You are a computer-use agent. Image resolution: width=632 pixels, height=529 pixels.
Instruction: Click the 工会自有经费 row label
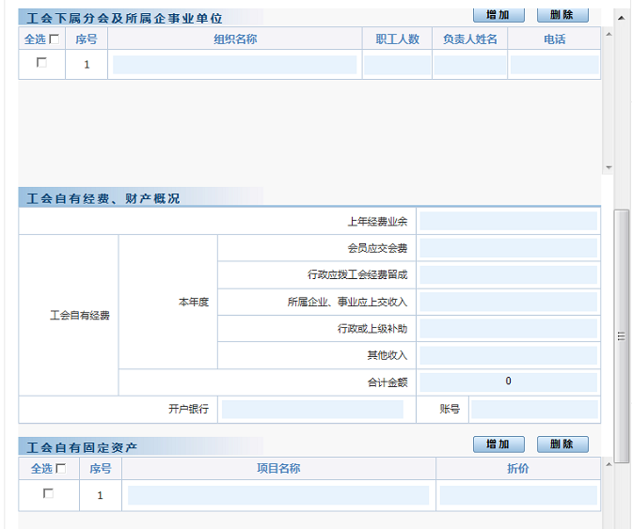click(x=80, y=315)
